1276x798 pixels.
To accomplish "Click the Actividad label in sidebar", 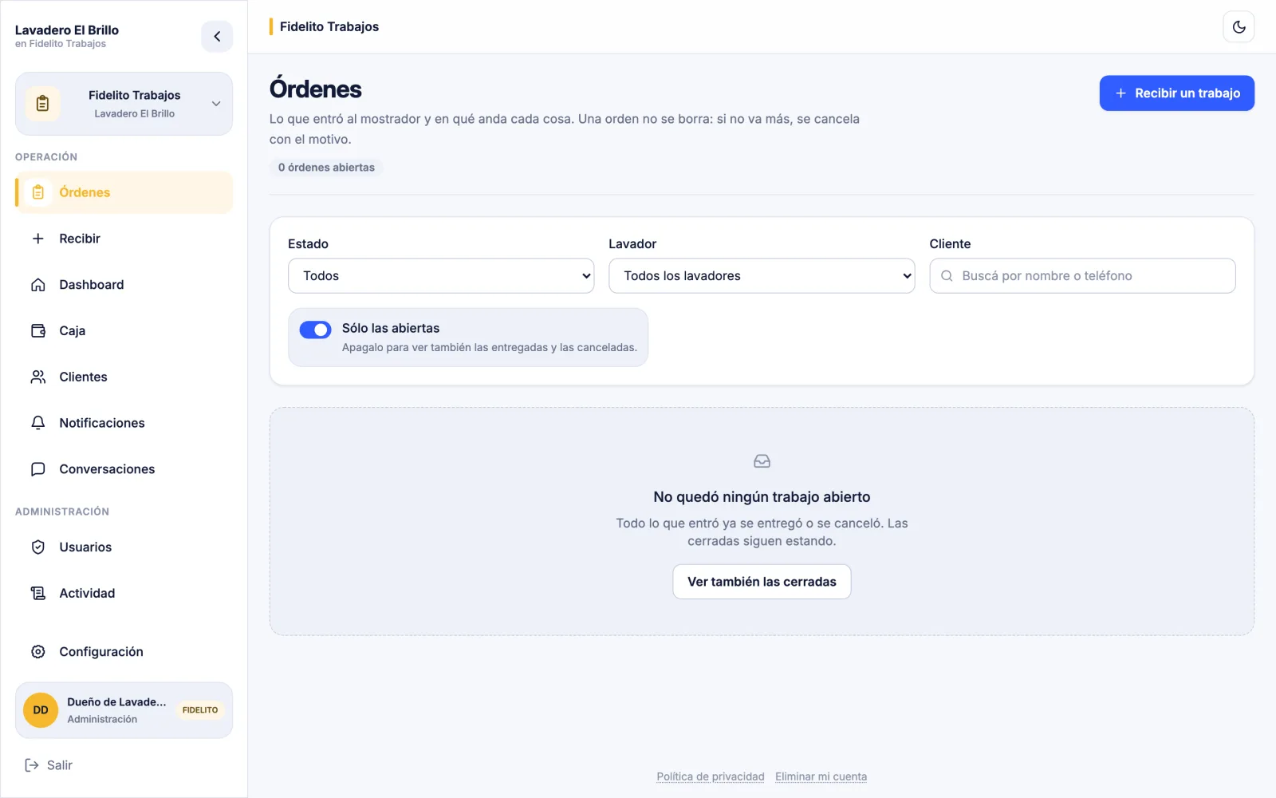I will pos(87,593).
